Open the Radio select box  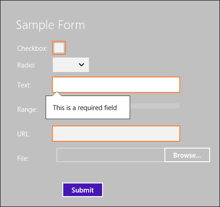(71, 65)
